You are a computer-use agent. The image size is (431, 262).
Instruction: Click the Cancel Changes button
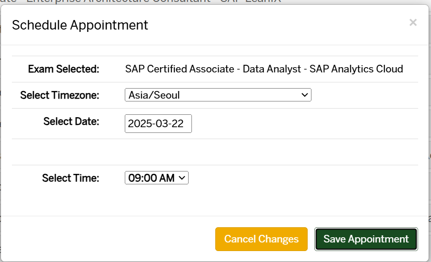coord(261,239)
